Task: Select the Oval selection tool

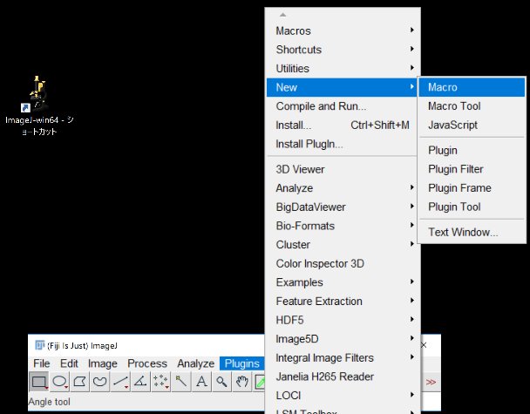Action: click(59, 382)
